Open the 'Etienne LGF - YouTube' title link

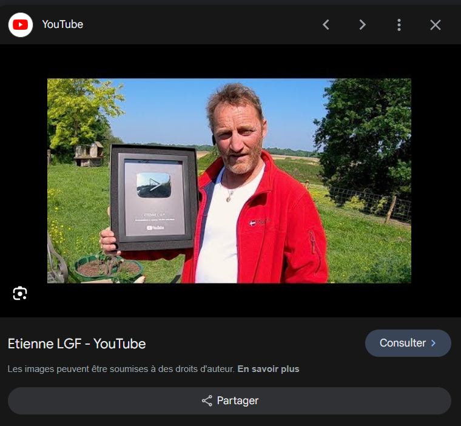(76, 344)
